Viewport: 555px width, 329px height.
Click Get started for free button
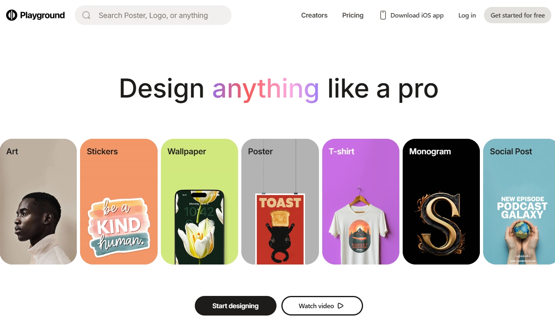(517, 15)
